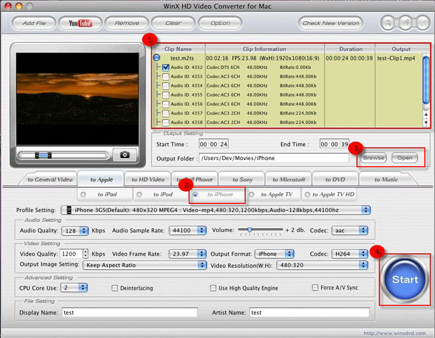Click the clip list scroll down arrow

pos(426,122)
